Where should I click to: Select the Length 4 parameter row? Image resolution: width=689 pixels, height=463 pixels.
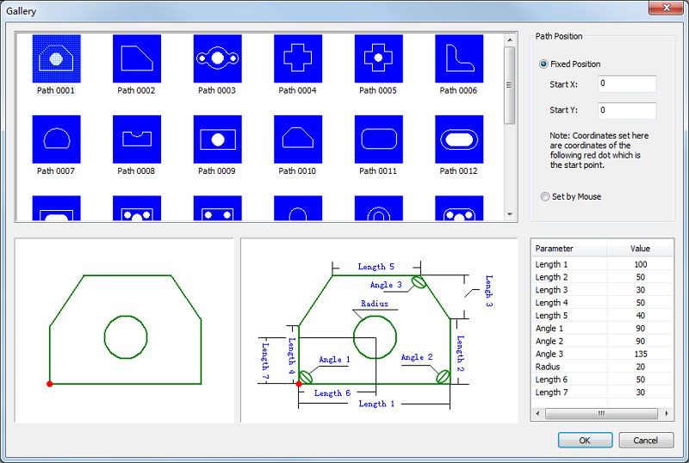tap(602, 303)
